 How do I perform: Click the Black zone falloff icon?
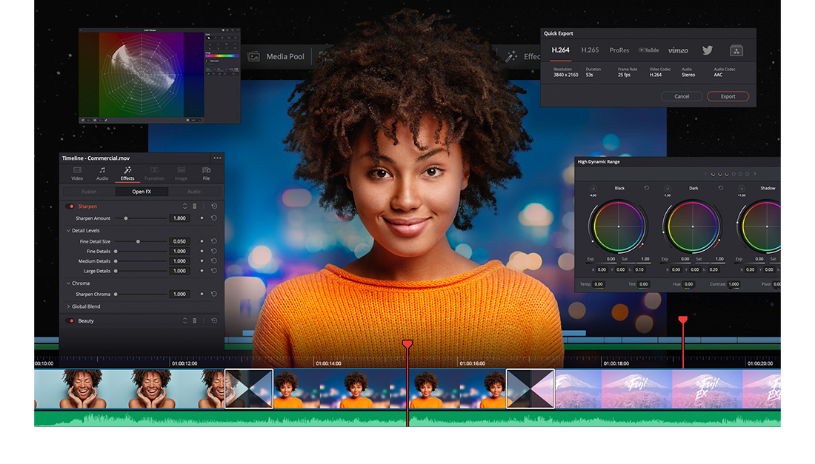pyautogui.click(x=593, y=189)
